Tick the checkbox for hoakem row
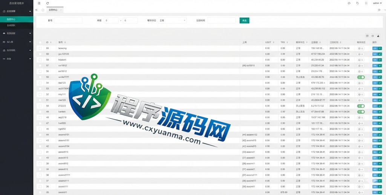The image size is (386, 195). click(40, 60)
